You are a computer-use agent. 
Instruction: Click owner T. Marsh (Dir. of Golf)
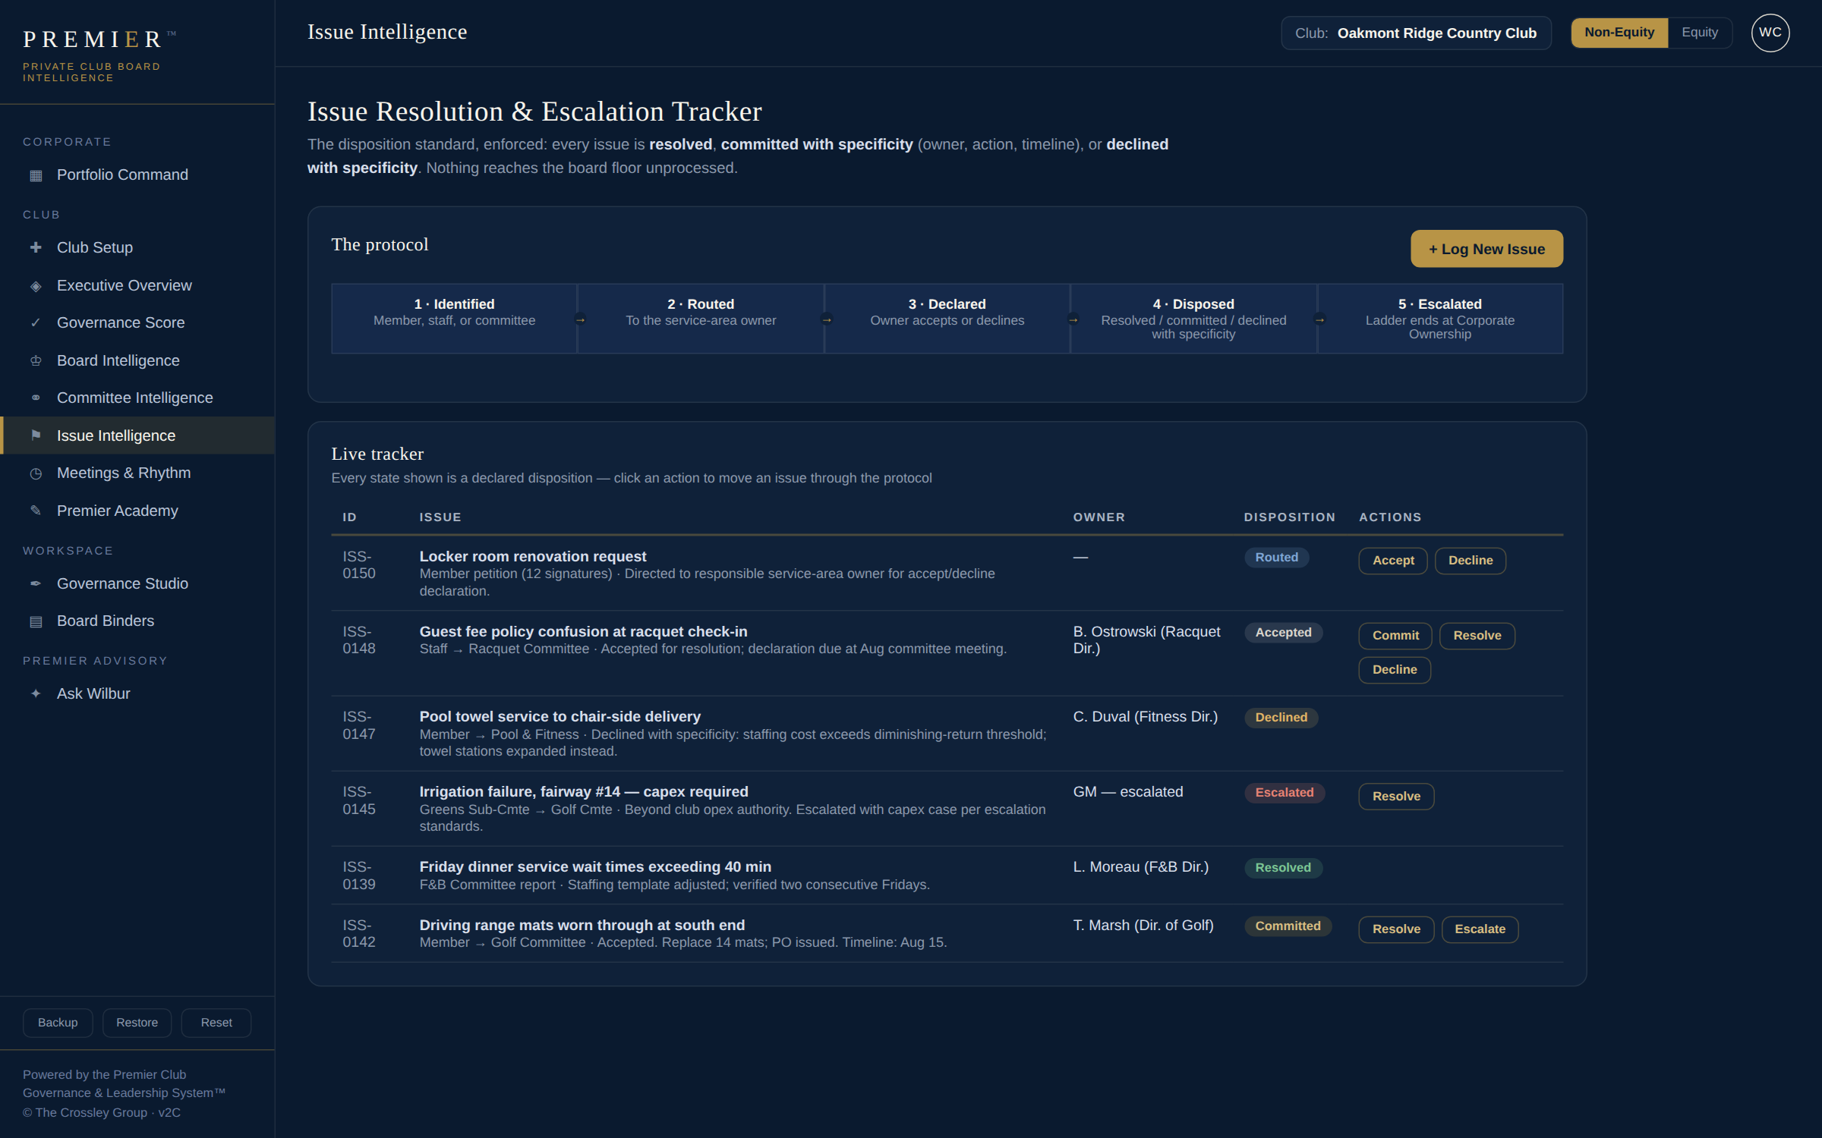pos(1143,926)
